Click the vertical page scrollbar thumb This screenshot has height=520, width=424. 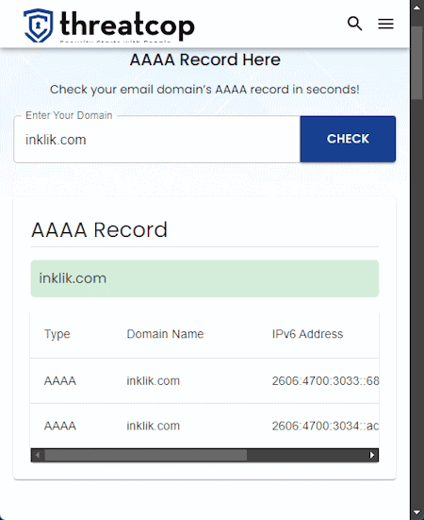coord(417,63)
